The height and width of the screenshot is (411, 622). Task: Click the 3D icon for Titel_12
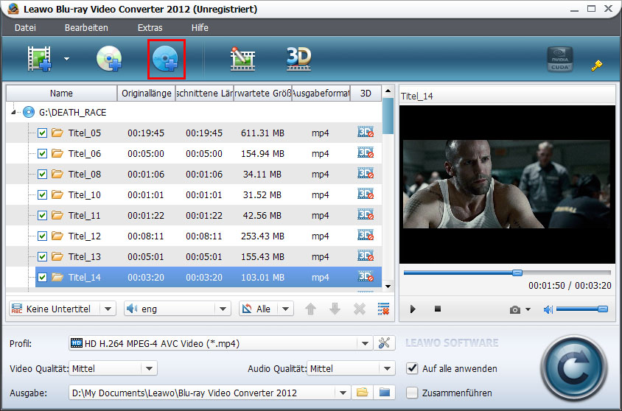tap(366, 235)
